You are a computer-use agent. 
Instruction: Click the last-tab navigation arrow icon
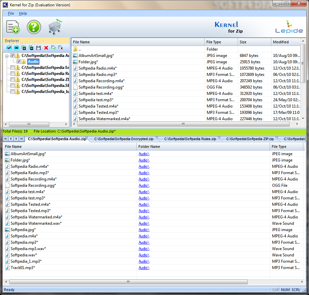[22, 139]
